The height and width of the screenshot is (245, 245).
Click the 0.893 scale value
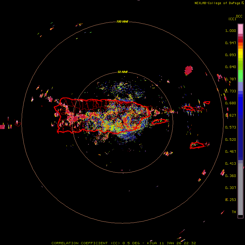(x=231, y=55)
